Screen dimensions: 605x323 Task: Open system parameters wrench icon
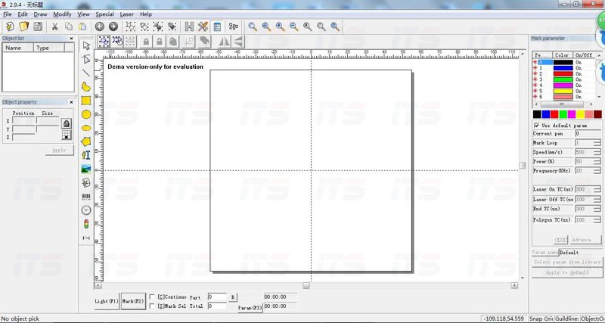click(203, 26)
